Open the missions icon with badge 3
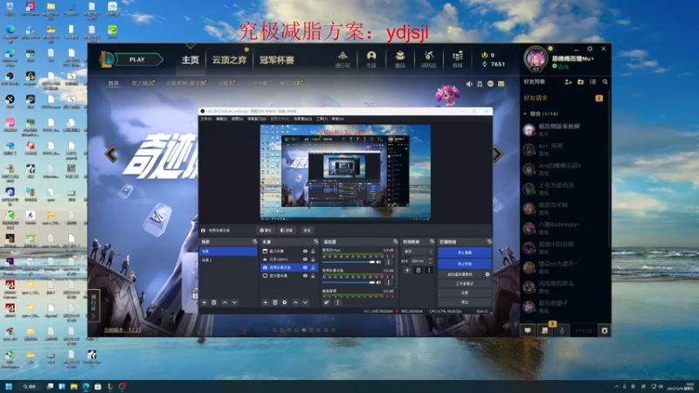Viewport: 699px width, 393px height. point(544,330)
